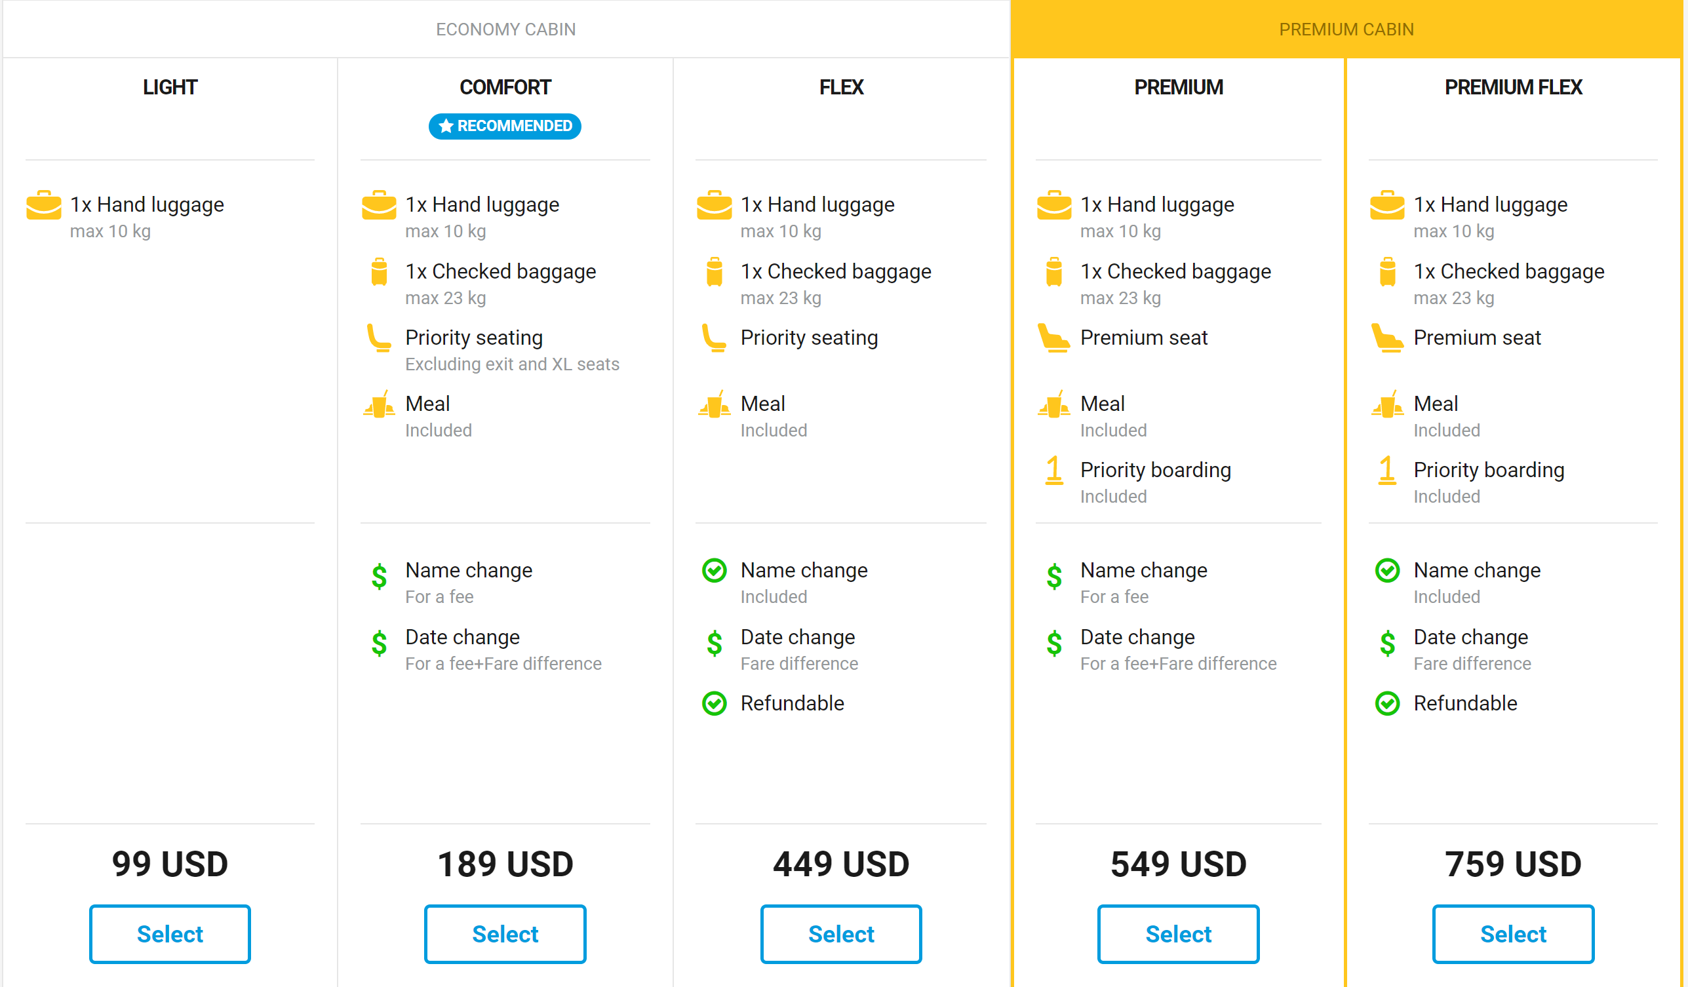
Task: Click the meal icon under Premium Flex
Action: tap(1387, 404)
